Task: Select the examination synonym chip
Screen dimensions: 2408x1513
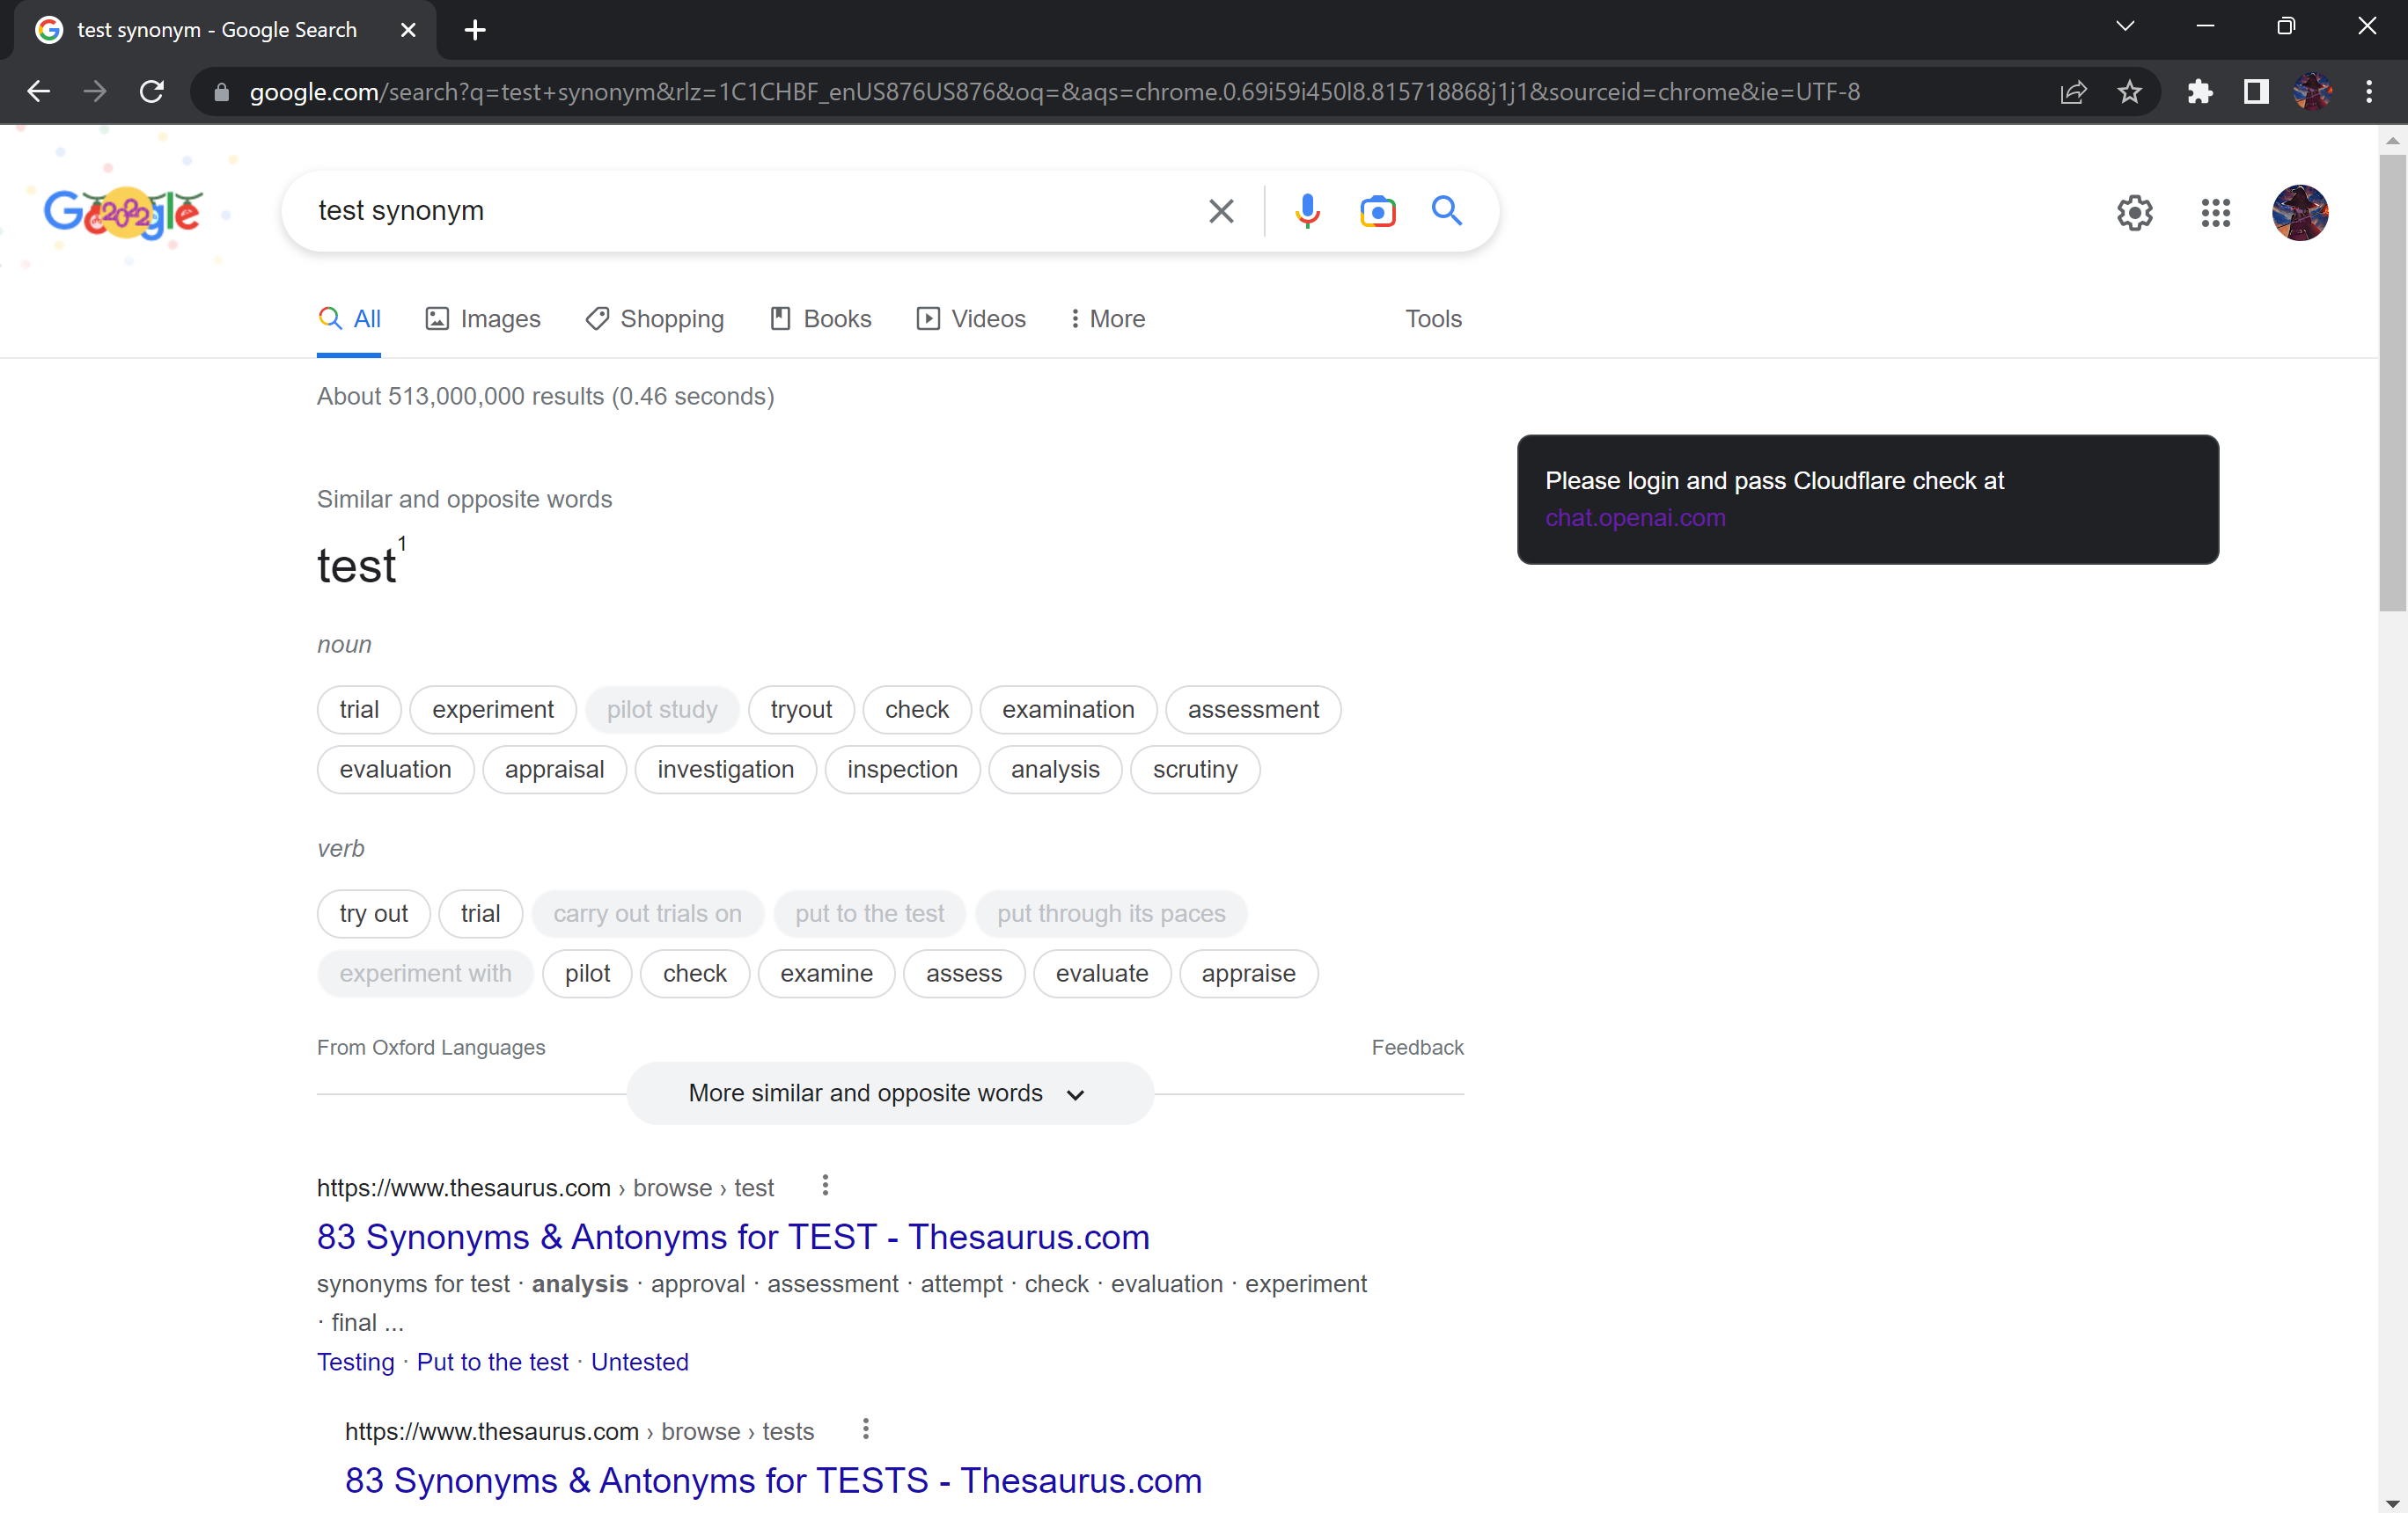Action: click(x=1067, y=710)
